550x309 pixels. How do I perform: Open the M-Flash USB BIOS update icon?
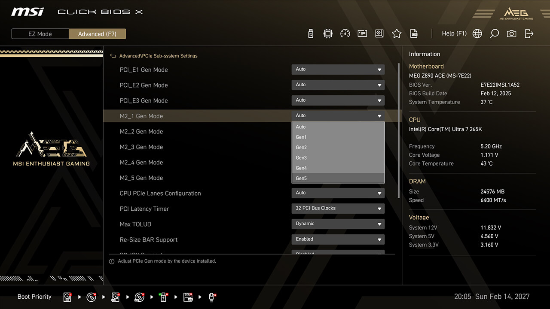[x=311, y=33]
